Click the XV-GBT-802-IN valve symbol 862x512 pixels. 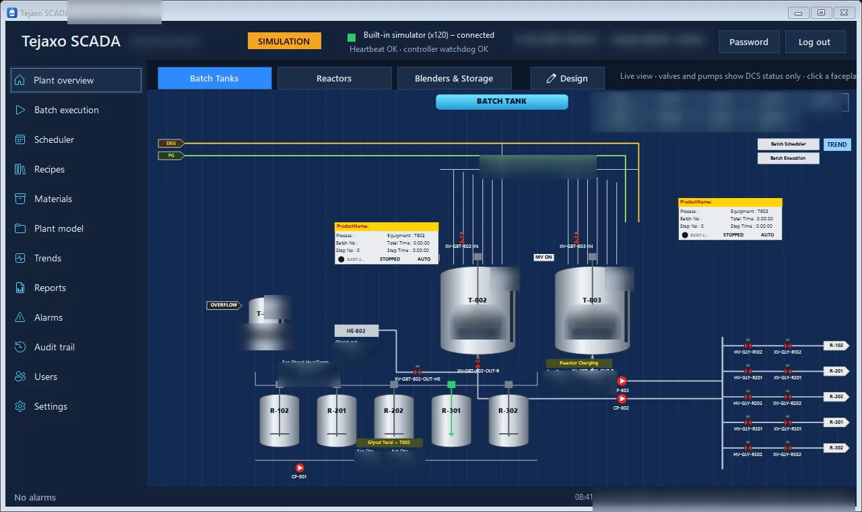tap(461, 238)
